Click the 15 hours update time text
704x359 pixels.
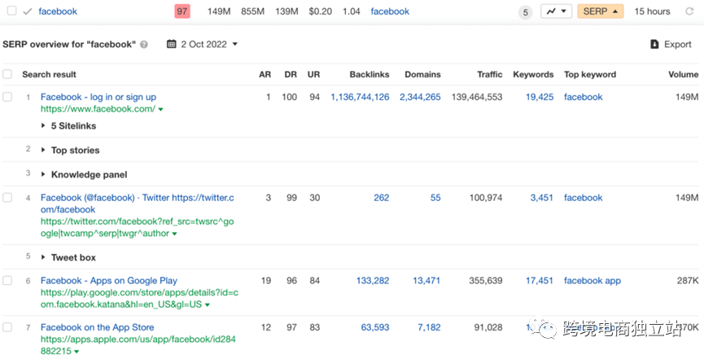pyautogui.click(x=652, y=11)
